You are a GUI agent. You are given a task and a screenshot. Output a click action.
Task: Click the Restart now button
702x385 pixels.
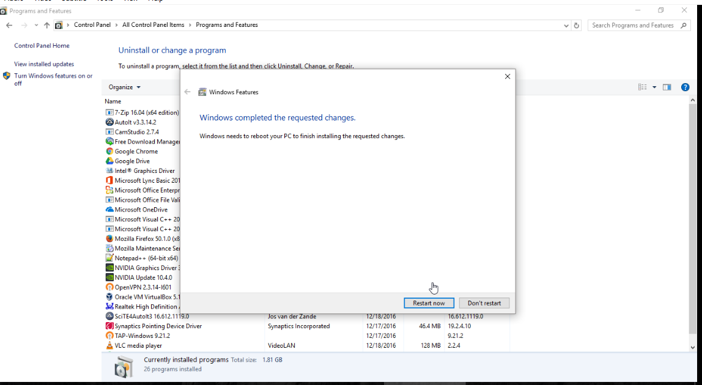point(429,303)
